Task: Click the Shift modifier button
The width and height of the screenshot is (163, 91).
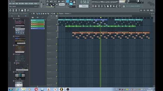Action: coord(148,10)
